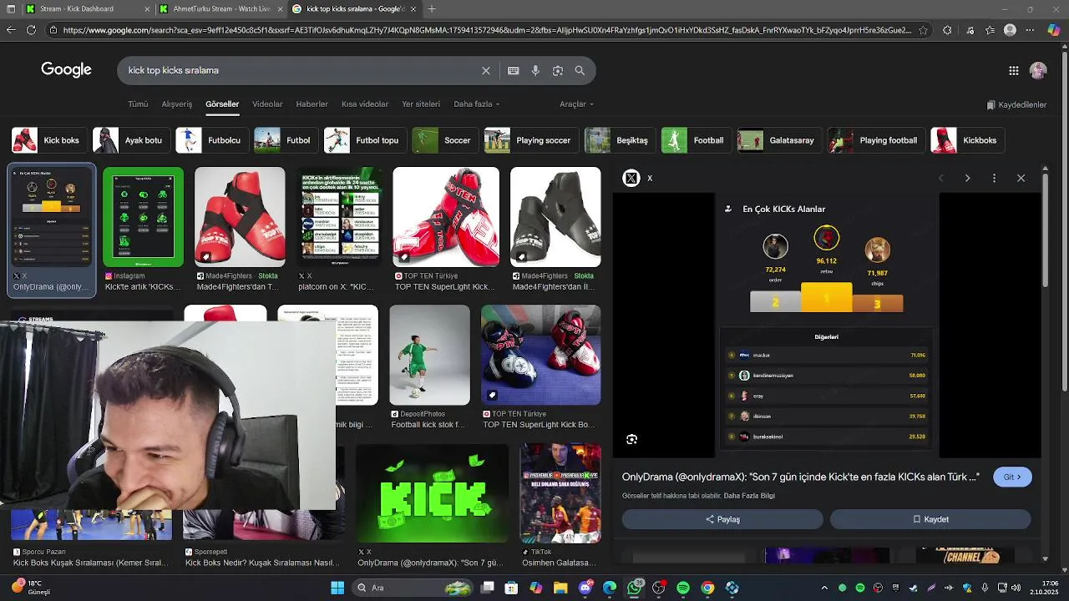
Task: Filter images by Ayak botu chip
Action: (x=131, y=140)
